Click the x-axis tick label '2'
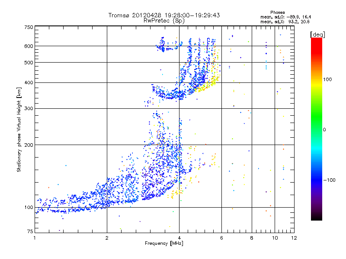 tap(107, 238)
